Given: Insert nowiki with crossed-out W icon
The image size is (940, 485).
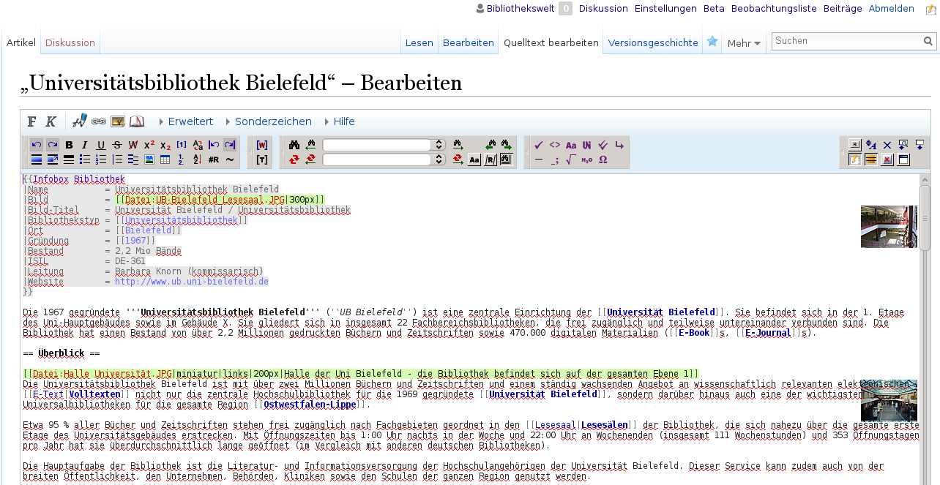Looking at the screenshot, I should coord(133,145).
